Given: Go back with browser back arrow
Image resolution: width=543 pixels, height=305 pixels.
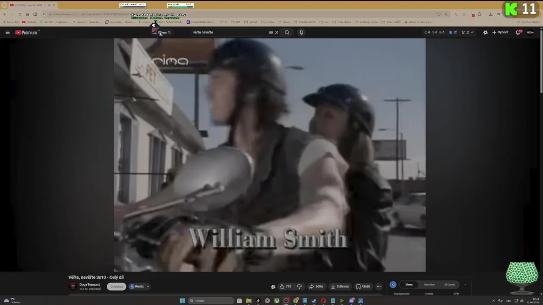Looking at the screenshot, I should pos(5,14).
